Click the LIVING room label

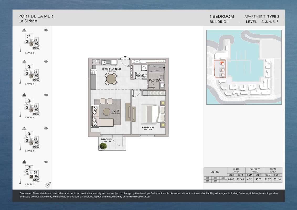pyautogui.click(x=115, y=111)
